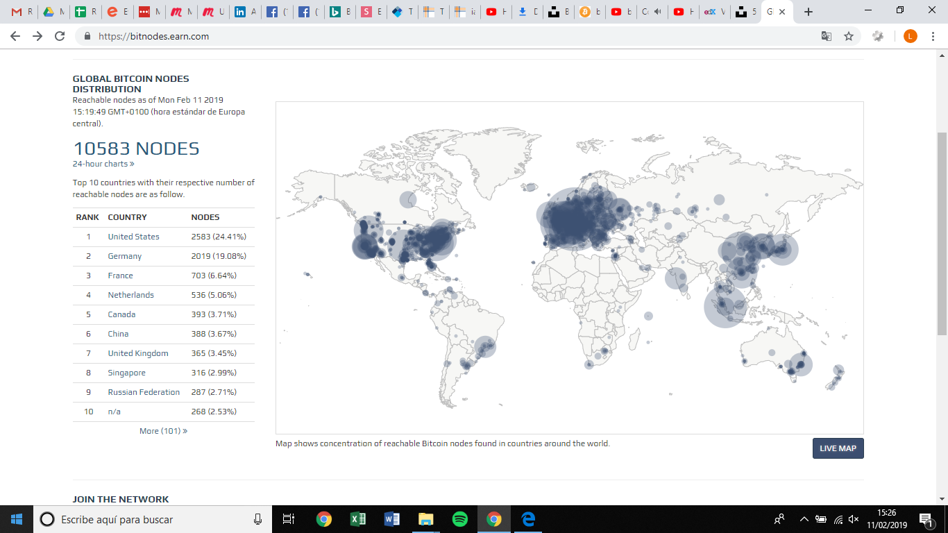Reload the bitnodes page

tap(60, 36)
